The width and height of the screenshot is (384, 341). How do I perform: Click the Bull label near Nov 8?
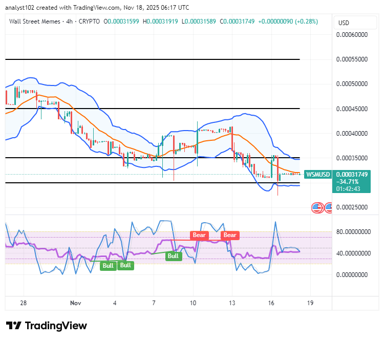click(x=174, y=256)
